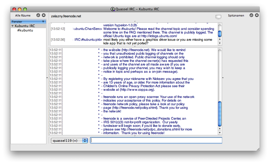This screenshot has width=270, height=165.
Task: Click the timestamp "[13:52:12]"
Action: pyautogui.click(x=58, y=29)
